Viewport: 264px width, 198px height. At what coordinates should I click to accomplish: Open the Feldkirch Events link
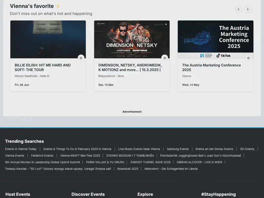42,155
